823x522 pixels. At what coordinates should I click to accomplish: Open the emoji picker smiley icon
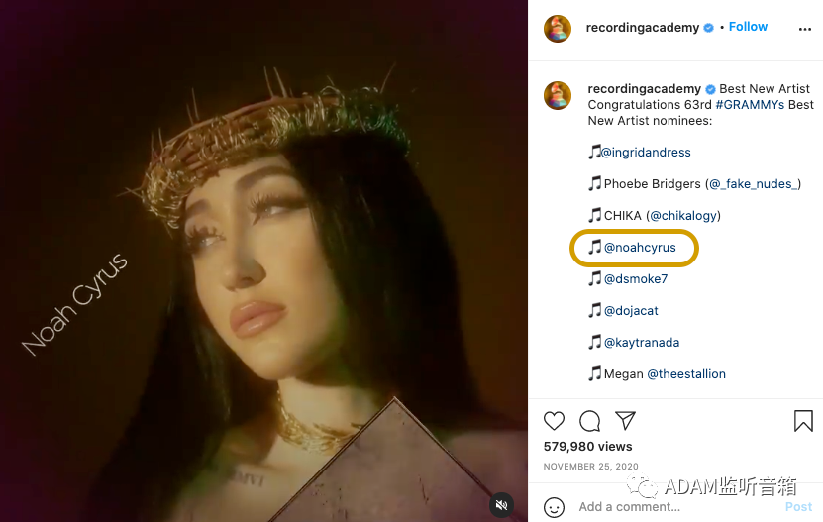[556, 506]
